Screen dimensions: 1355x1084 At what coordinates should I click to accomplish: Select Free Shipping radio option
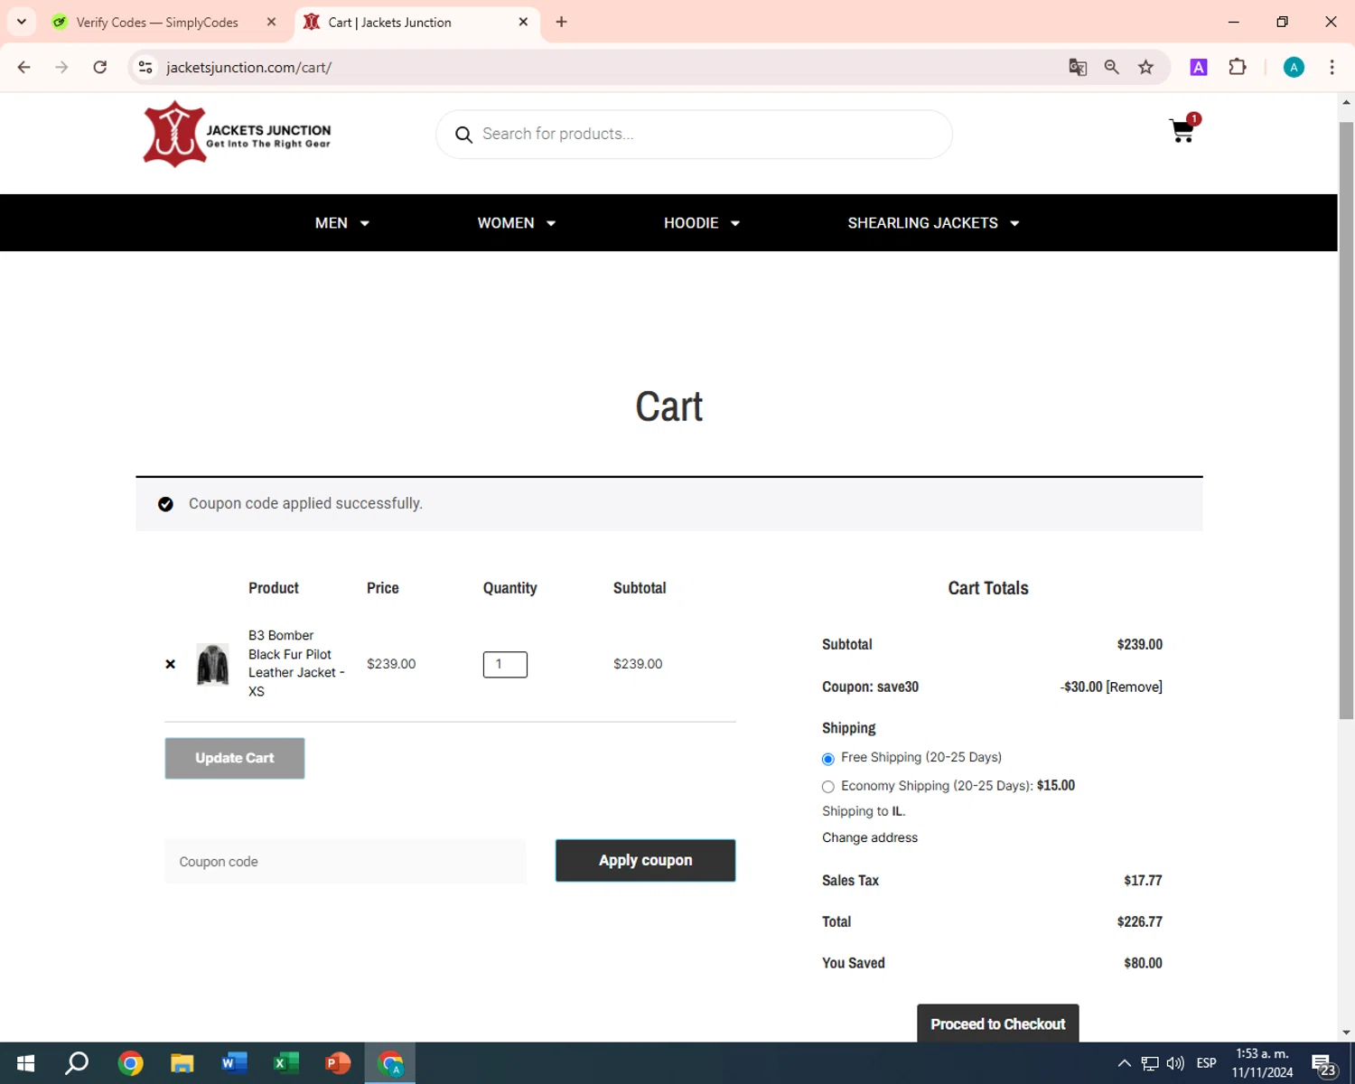[827, 759]
